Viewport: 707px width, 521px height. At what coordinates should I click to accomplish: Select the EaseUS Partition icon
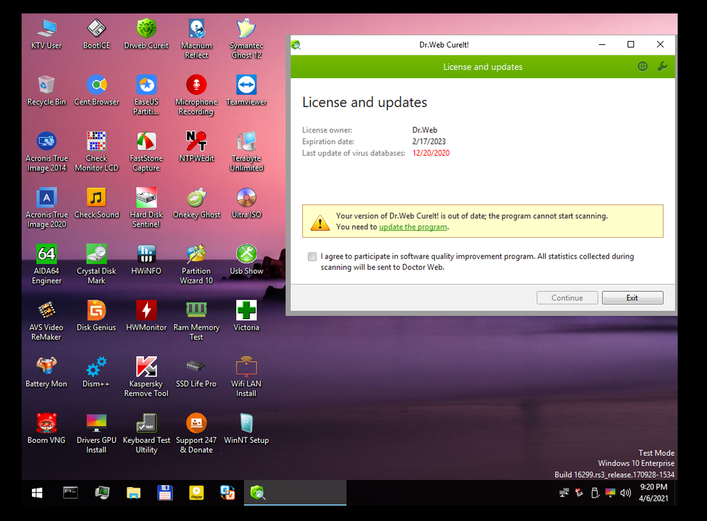[146, 95]
